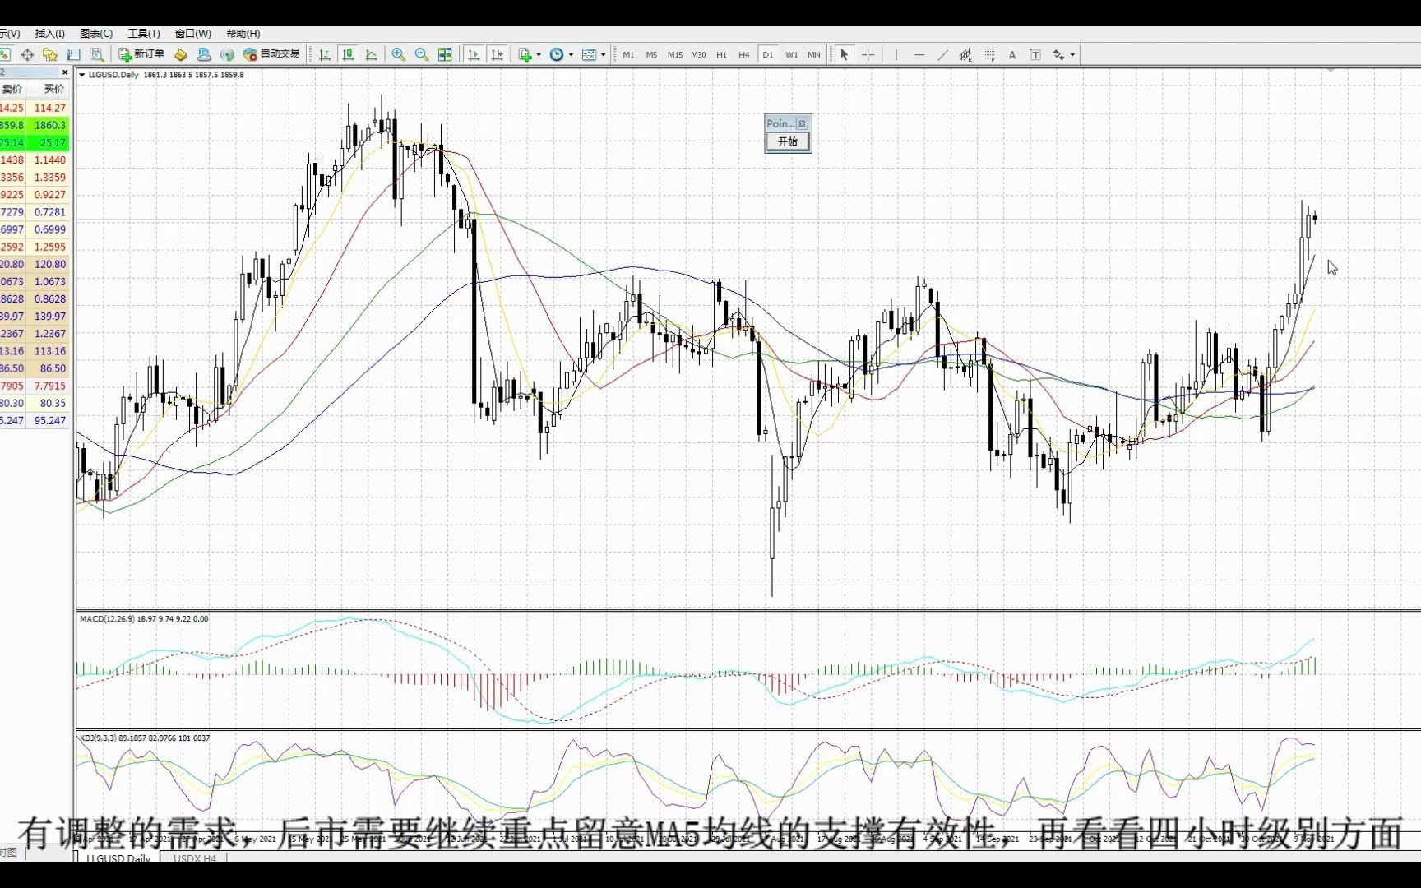Click the bar chart display icon
The image size is (1421, 888).
coord(324,54)
